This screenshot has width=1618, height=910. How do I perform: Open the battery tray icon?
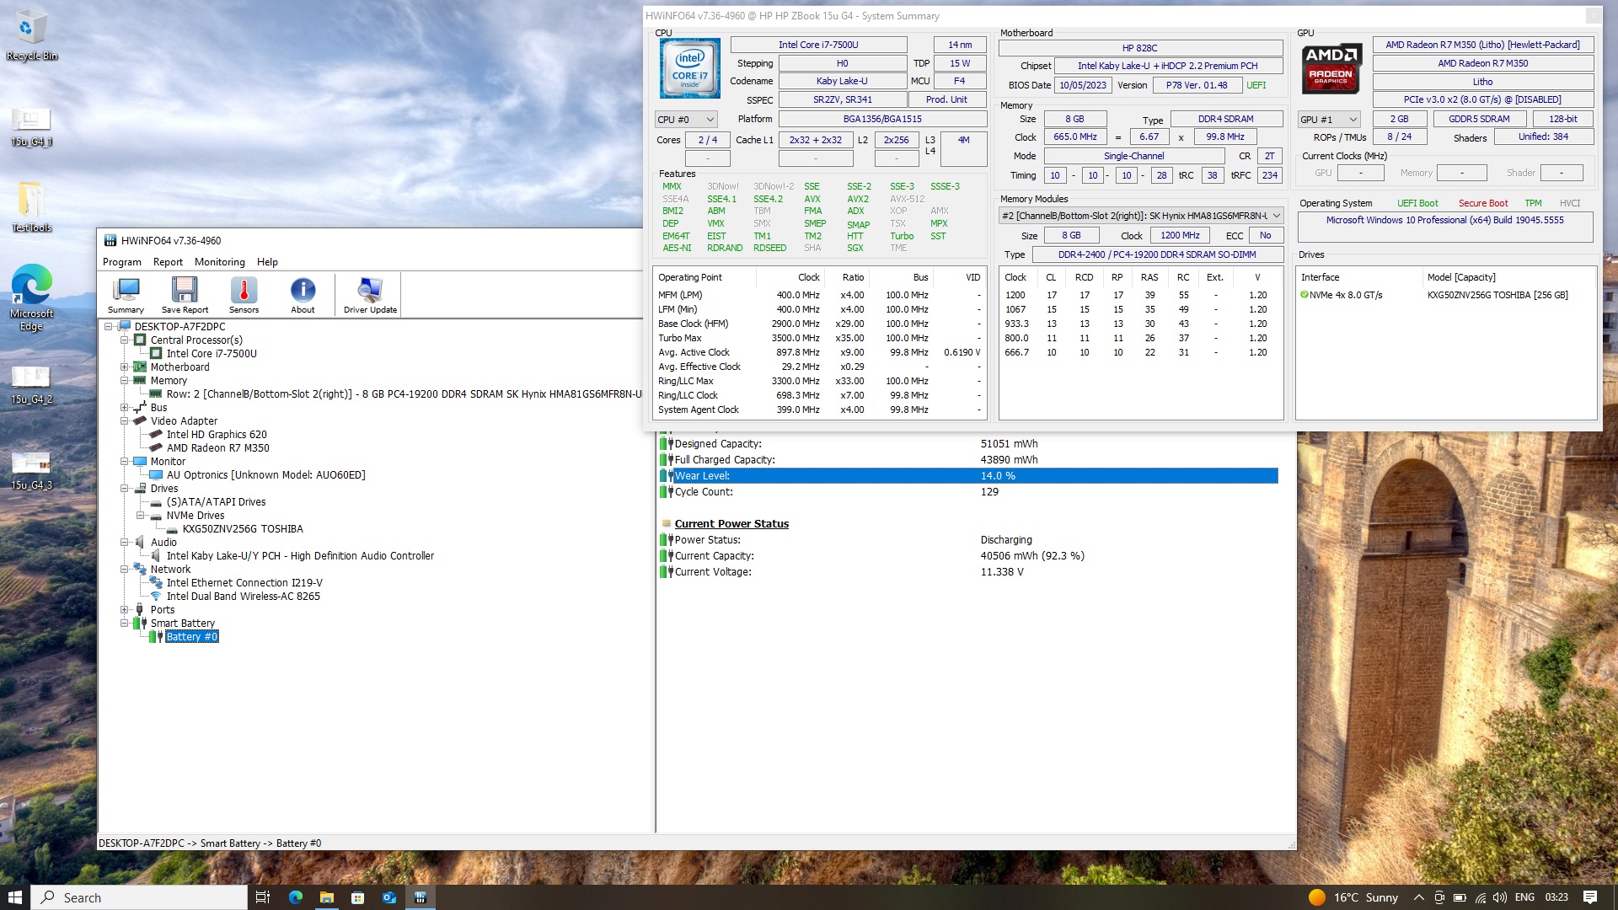pyautogui.click(x=1460, y=897)
